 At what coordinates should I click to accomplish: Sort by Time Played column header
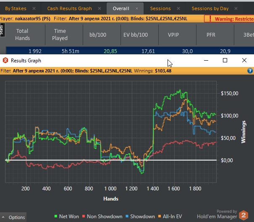click(60, 35)
